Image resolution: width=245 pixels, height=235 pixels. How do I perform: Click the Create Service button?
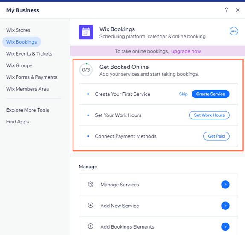click(210, 94)
